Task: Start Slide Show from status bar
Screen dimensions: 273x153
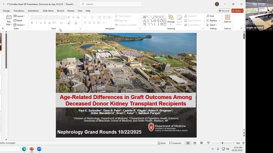Action: tap(208, 143)
